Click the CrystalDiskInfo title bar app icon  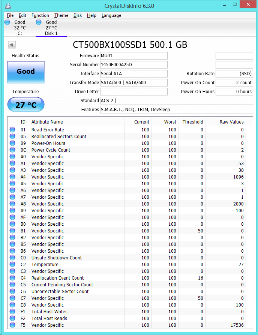click(x=8, y=6)
